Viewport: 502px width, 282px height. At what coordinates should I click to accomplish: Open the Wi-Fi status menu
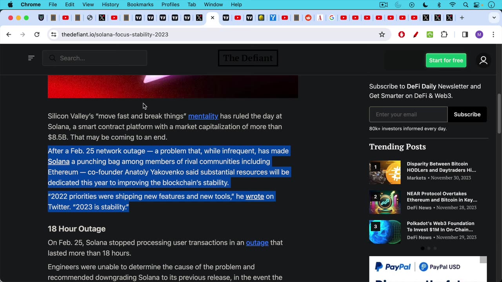pos(453,5)
